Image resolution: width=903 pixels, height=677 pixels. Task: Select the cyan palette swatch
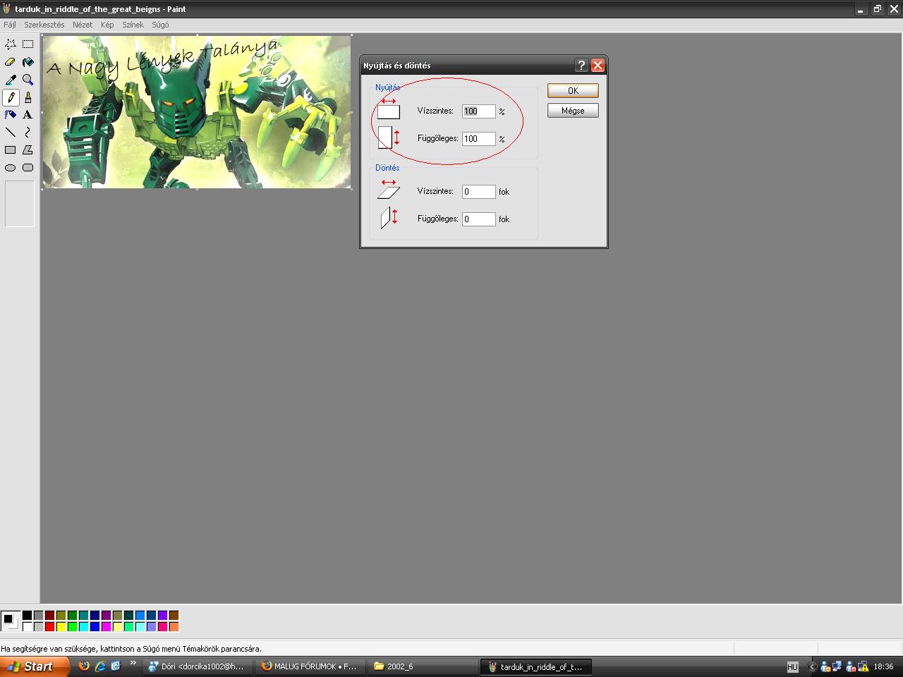[83, 627]
